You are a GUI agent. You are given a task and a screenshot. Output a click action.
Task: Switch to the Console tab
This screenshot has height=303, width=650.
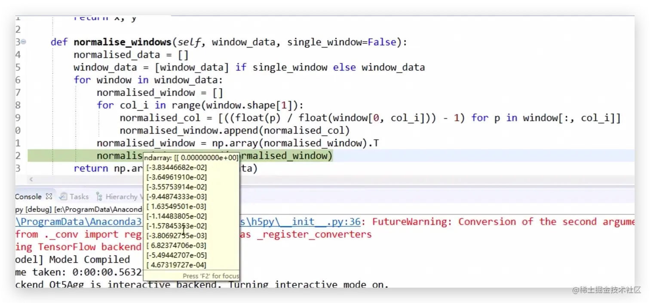(28, 197)
